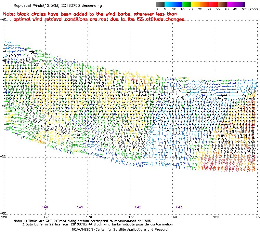Click the legend label '25'

(x=200, y=9)
